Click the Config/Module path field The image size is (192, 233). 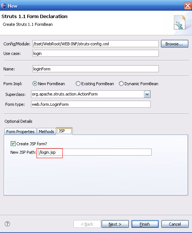point(96,44)
